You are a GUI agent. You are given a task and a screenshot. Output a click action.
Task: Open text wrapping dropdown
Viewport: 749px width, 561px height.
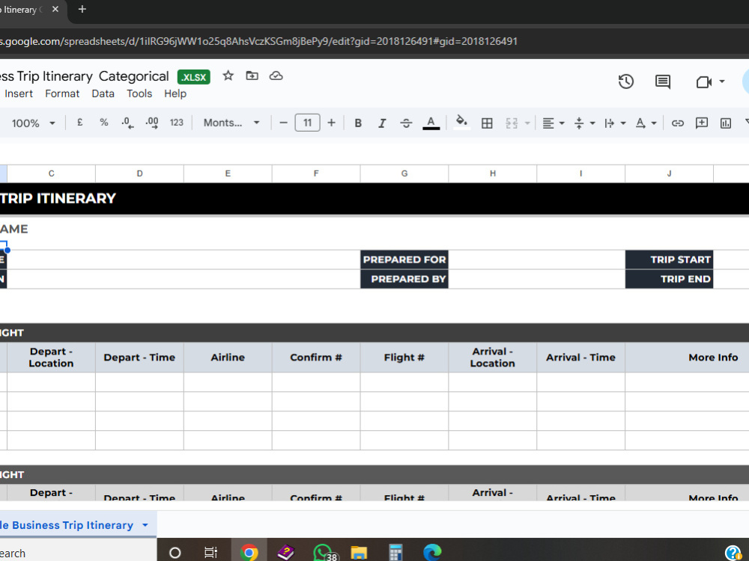click(615, 123)
